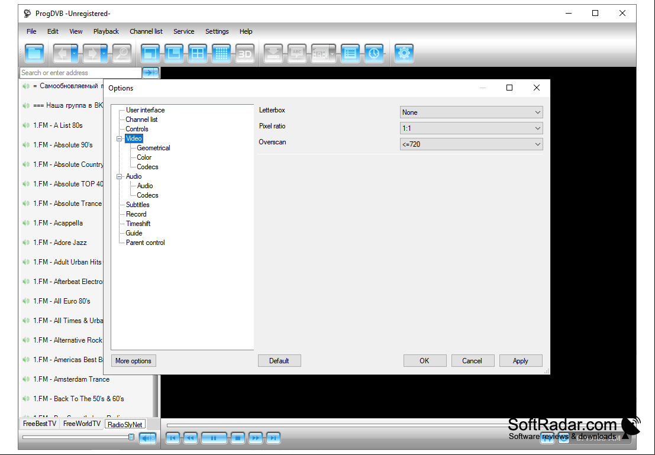Viewport: 655px width, 455px height.
Task: Select the dense grid mosaic icon
Action: [221, 53]
